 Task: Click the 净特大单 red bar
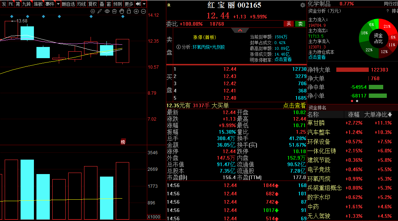point(352,70)
